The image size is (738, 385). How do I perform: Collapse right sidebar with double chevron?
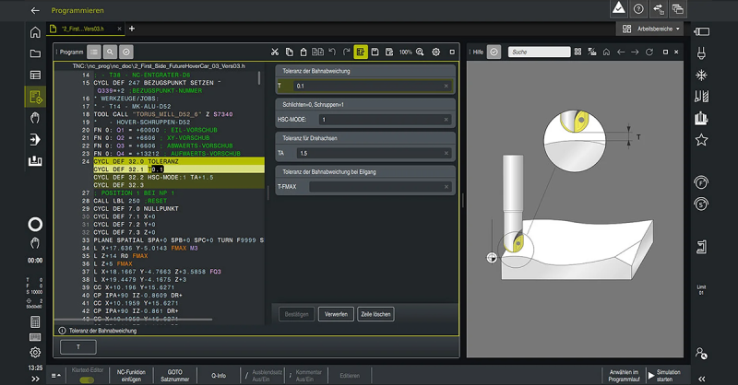(701, 379)
